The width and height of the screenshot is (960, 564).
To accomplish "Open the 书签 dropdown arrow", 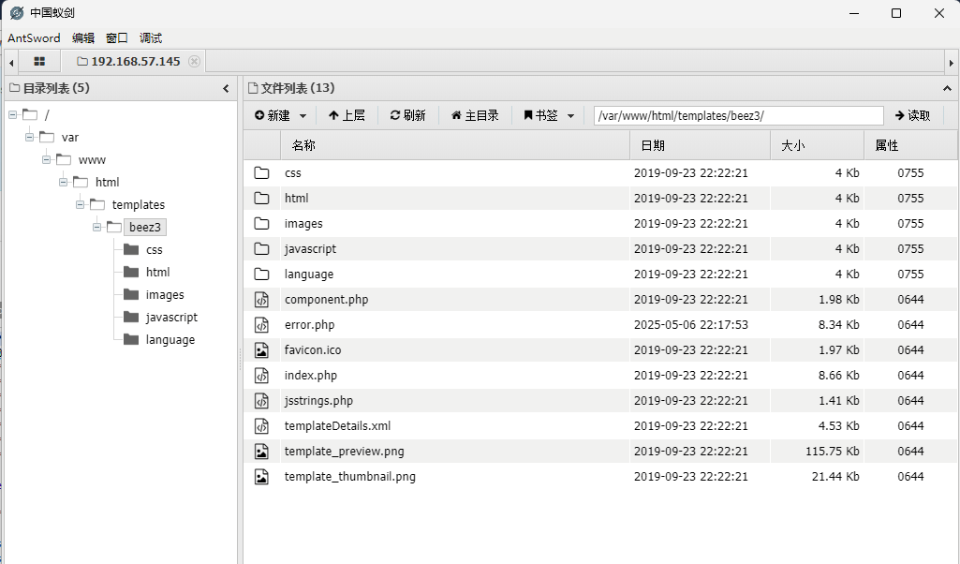I will coord(570,116).
